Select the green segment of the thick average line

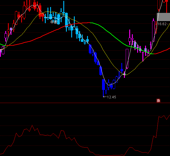(x=119, y=40)
